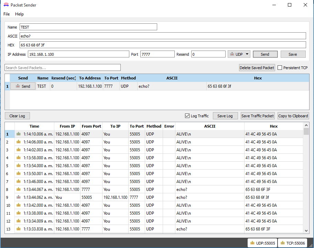
Task: Click the packet icon at 1:13:58.000 log row
Action: pos(19,158)
